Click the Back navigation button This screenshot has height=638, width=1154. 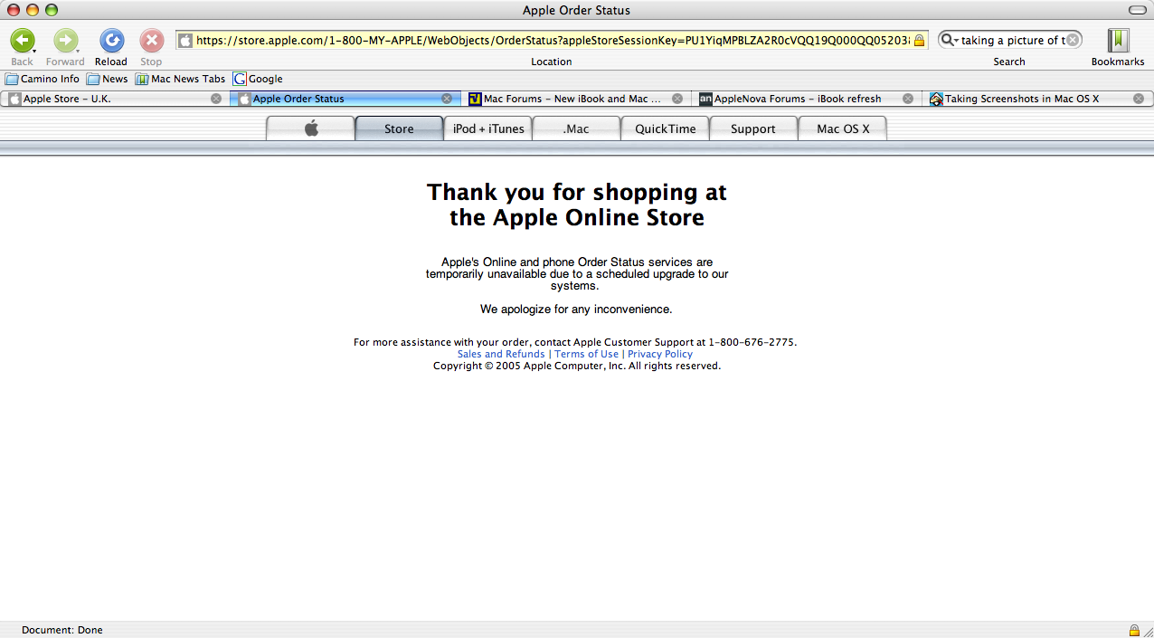tap(22, 41)
